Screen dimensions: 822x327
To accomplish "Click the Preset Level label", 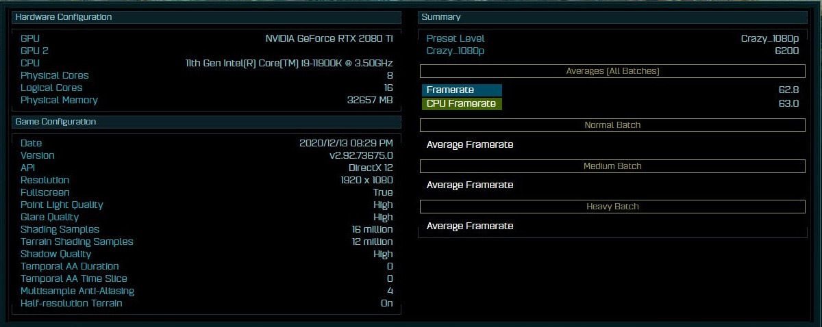I will click(x=456, y=38).
